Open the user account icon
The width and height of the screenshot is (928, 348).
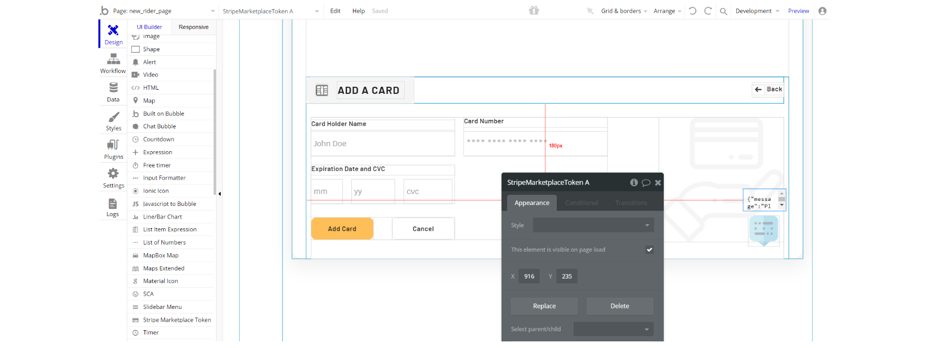[823, 11]
